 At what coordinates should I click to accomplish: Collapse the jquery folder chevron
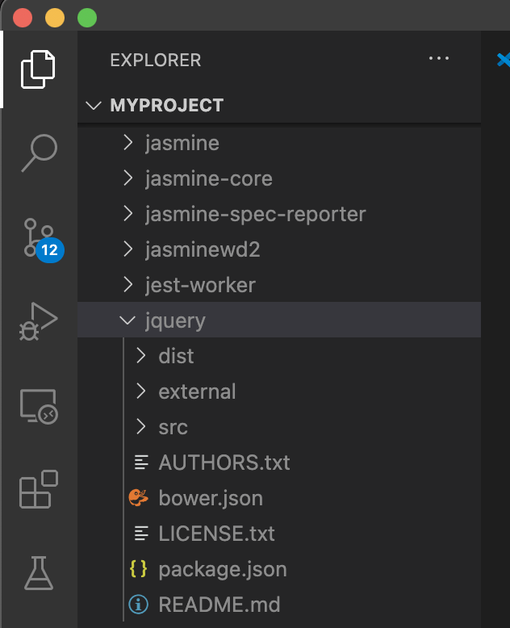click(x=127, y=320)
